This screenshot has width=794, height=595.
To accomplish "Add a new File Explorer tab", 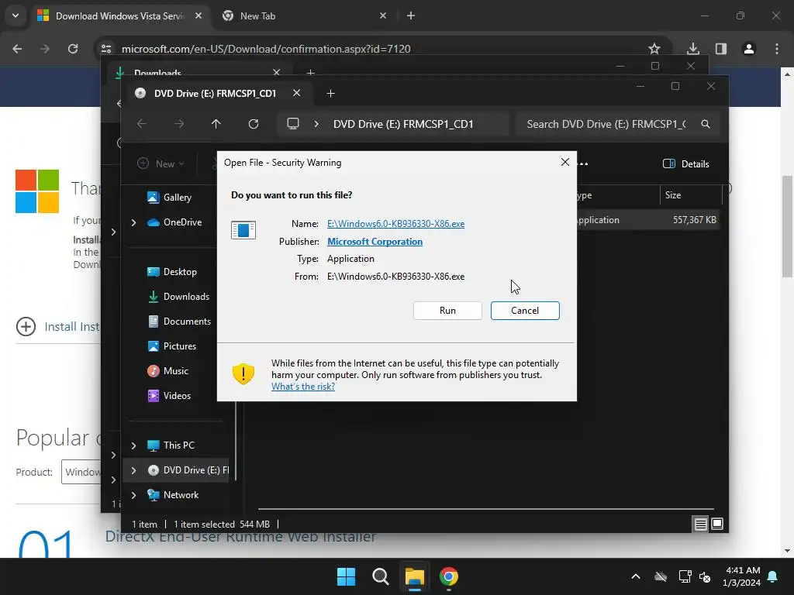I will click(330, 93).
